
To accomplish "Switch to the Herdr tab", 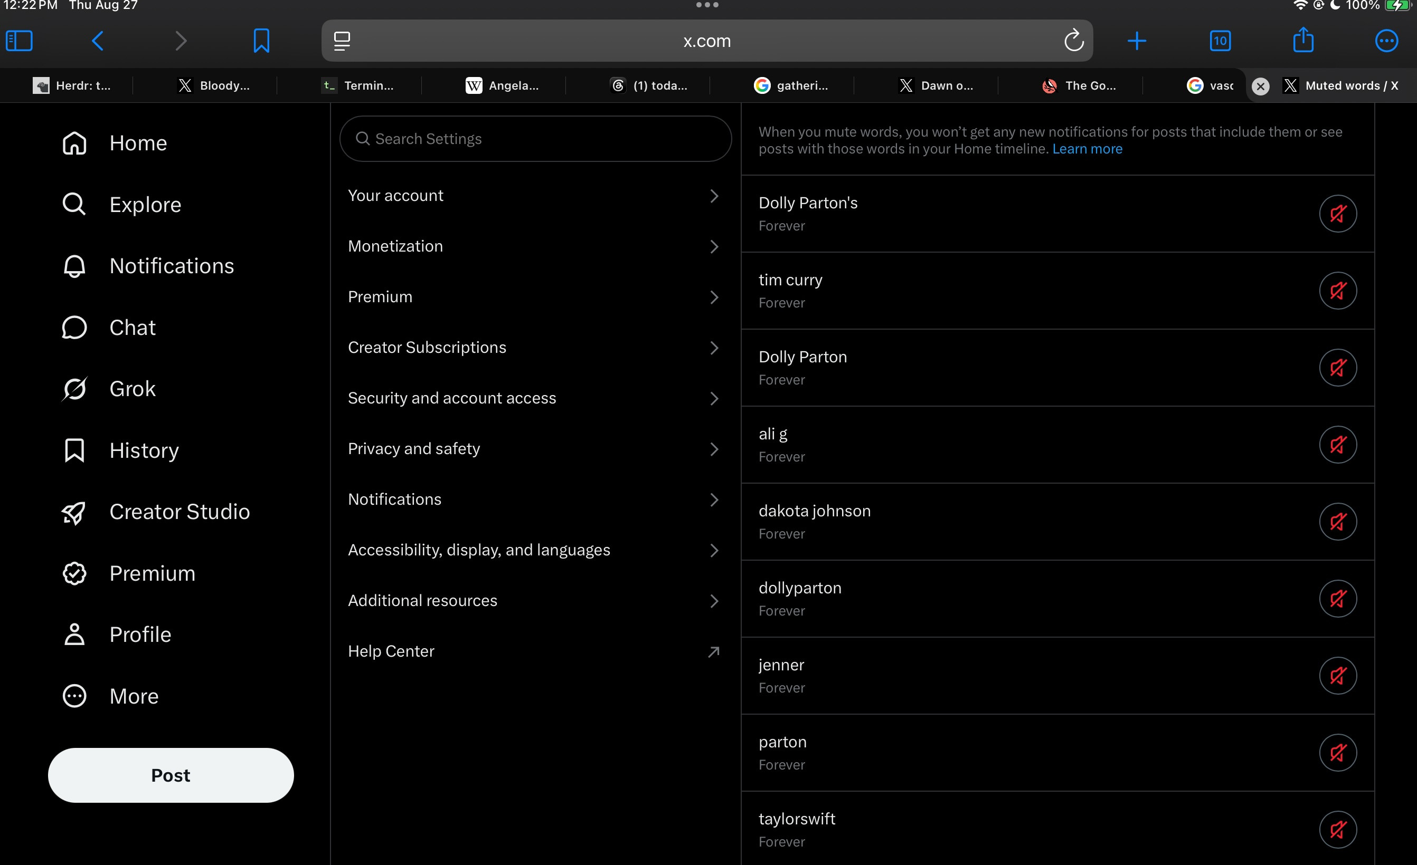I will pos(71,85).
